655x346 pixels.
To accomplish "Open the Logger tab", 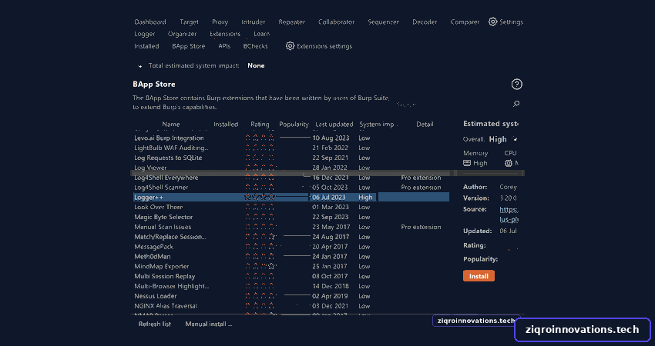I will pyautogui.click(x=145, y=34).
